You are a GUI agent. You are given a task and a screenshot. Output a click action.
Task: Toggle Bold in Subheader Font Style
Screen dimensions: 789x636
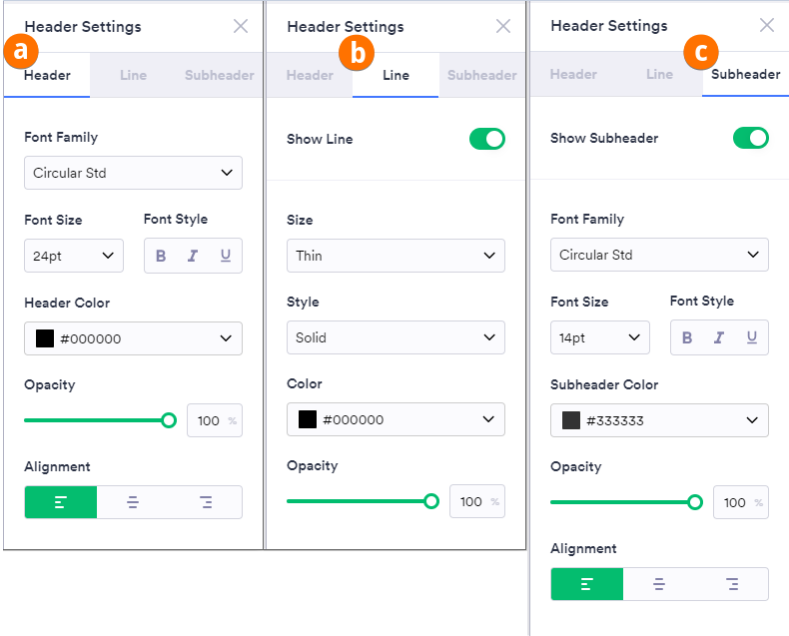(x=687, y=337)
